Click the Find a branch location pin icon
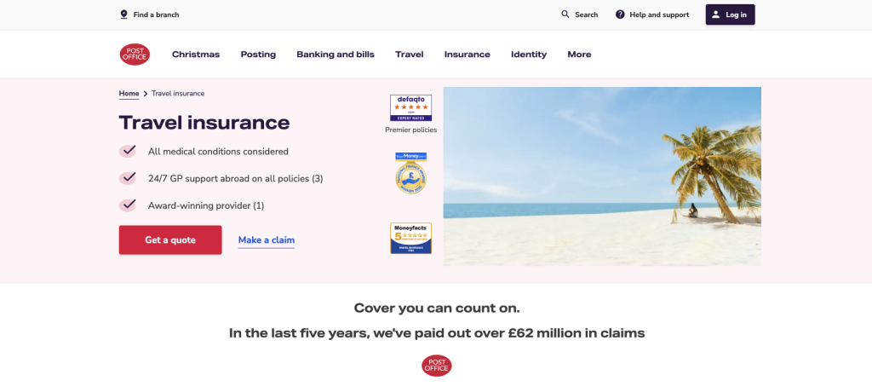Viewport: 872px width, 392px height. tap(123, 14)
